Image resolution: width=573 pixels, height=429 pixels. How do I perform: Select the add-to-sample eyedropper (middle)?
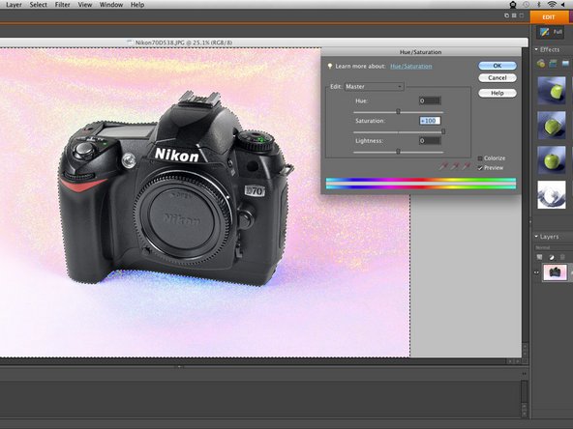(455, 167)
